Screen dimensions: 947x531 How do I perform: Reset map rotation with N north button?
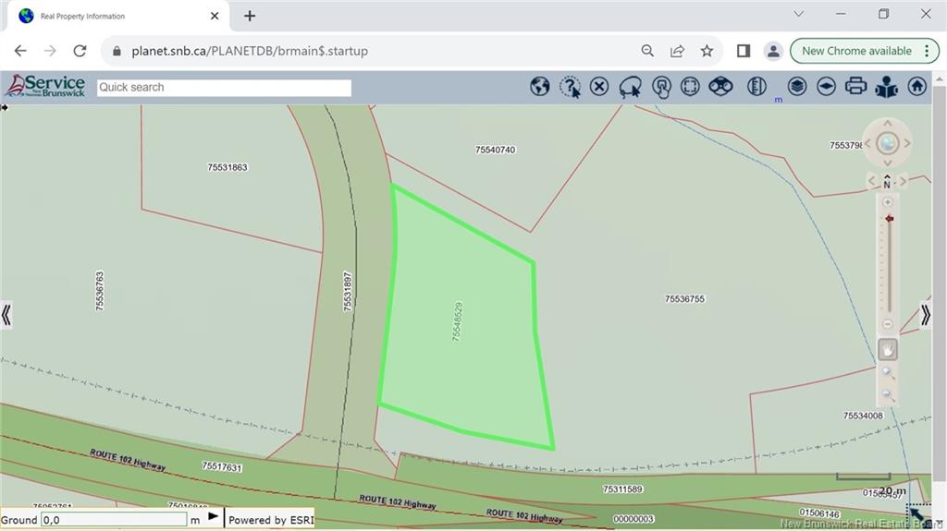click(887, 183)
